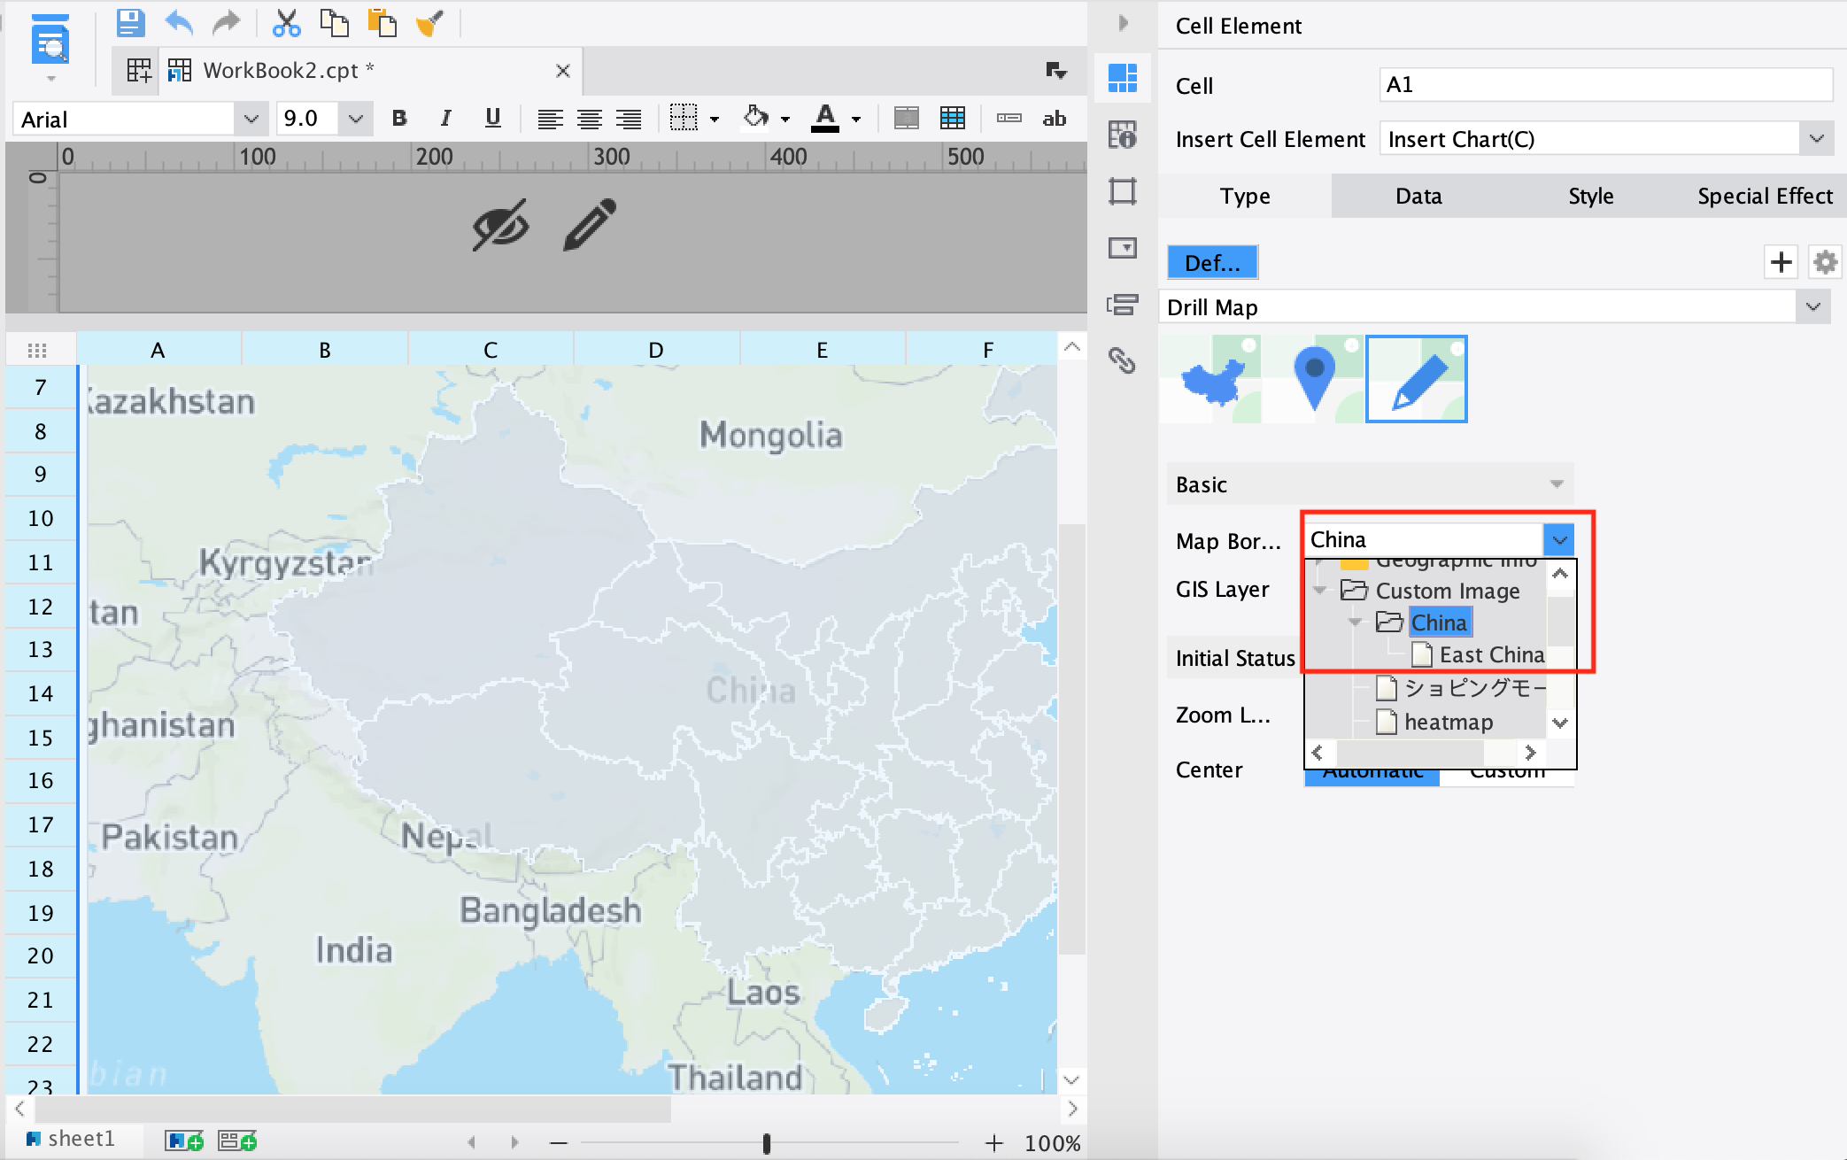Click the Format Painter brush icon
Screen dimensions: 1847x1160
[429, 23]
